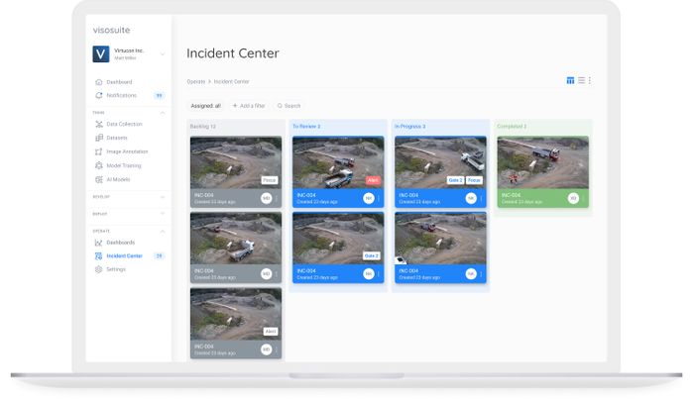The image size is (694, 401).
Task: Click the Add a filter button
Action: [x=248, y=105]
